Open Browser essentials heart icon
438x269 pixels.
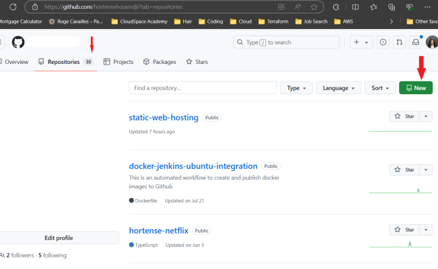click(x=410, y=7)
